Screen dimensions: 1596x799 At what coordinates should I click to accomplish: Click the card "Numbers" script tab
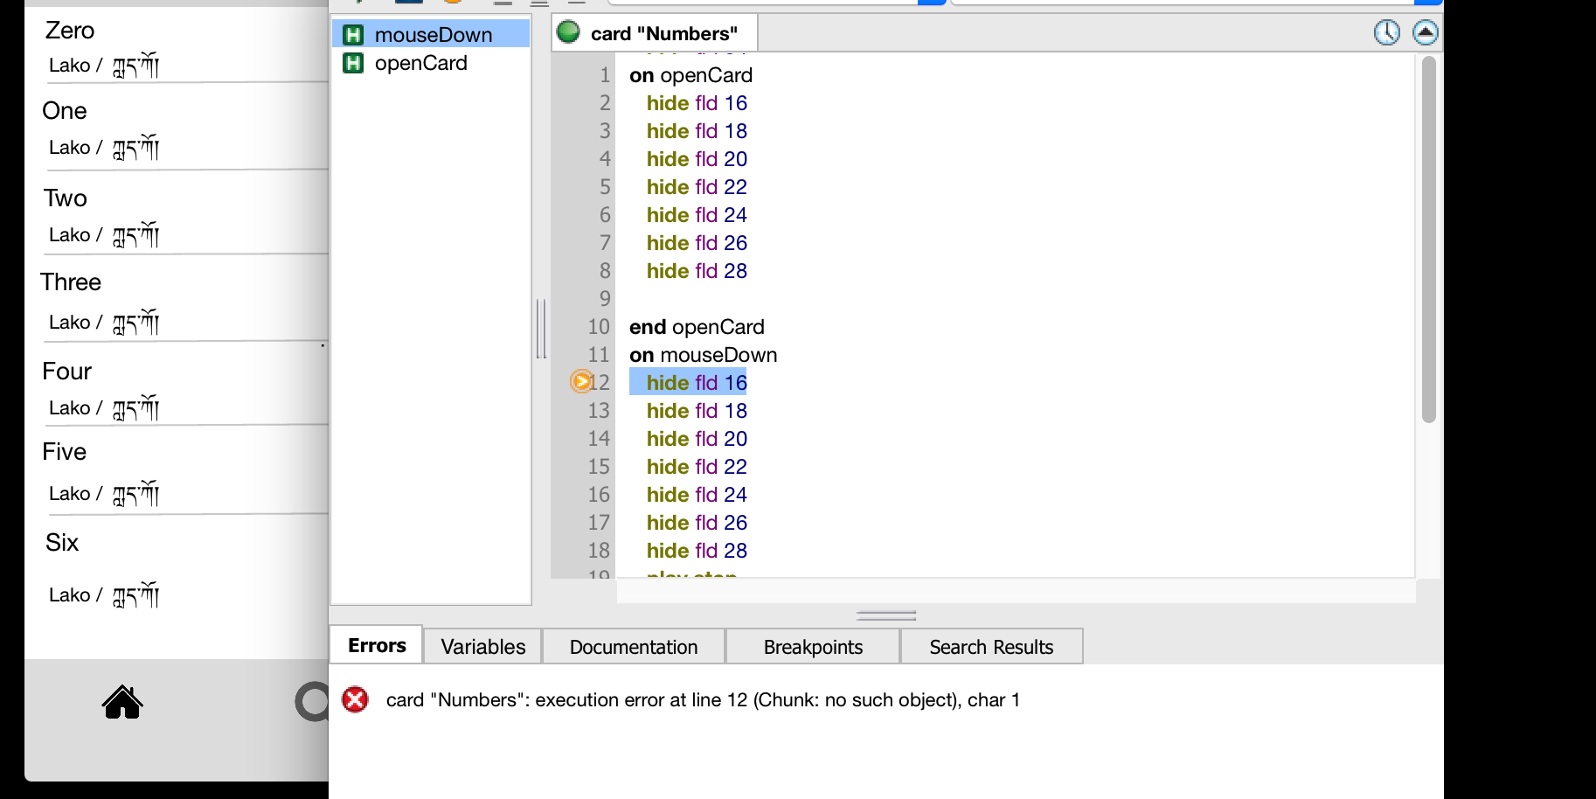pyautogui.click(x=663, y=34)
